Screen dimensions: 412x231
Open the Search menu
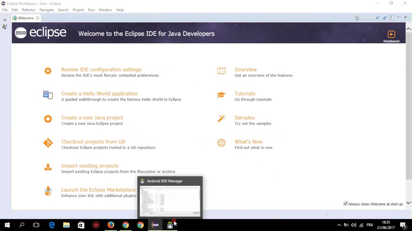coord(63,10)
